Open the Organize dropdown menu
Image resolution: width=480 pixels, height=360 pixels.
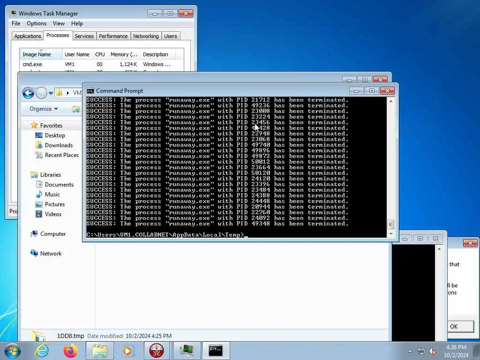coord(44,109)
